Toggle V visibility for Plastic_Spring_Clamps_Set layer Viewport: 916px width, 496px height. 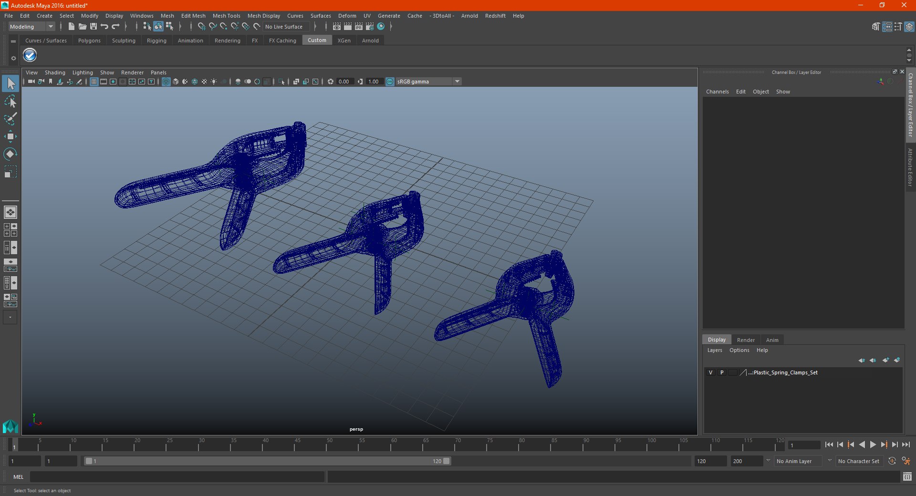710,372
